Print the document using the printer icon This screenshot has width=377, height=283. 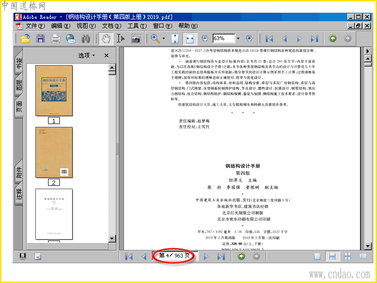point(56,39)
